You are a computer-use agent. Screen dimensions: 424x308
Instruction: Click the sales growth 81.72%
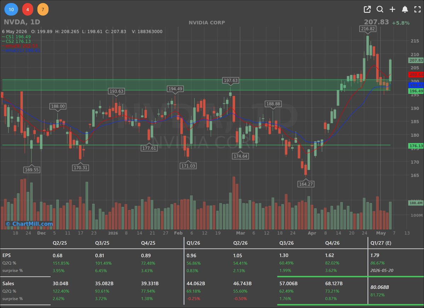click(377, 295)
